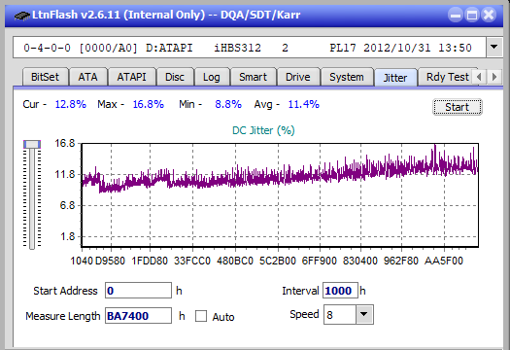The width and height of the screenshot is (510, 350).
Task: Select the Jitter tab
Action: pyautogui.click(x=395, y=78)
